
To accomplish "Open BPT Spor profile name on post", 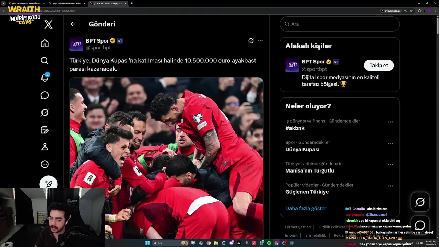I will click(97, 40).
